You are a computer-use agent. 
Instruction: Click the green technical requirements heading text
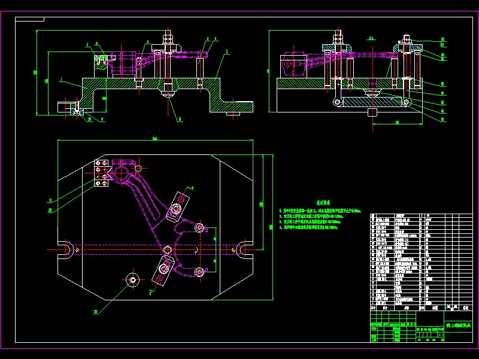coord(323,203)
